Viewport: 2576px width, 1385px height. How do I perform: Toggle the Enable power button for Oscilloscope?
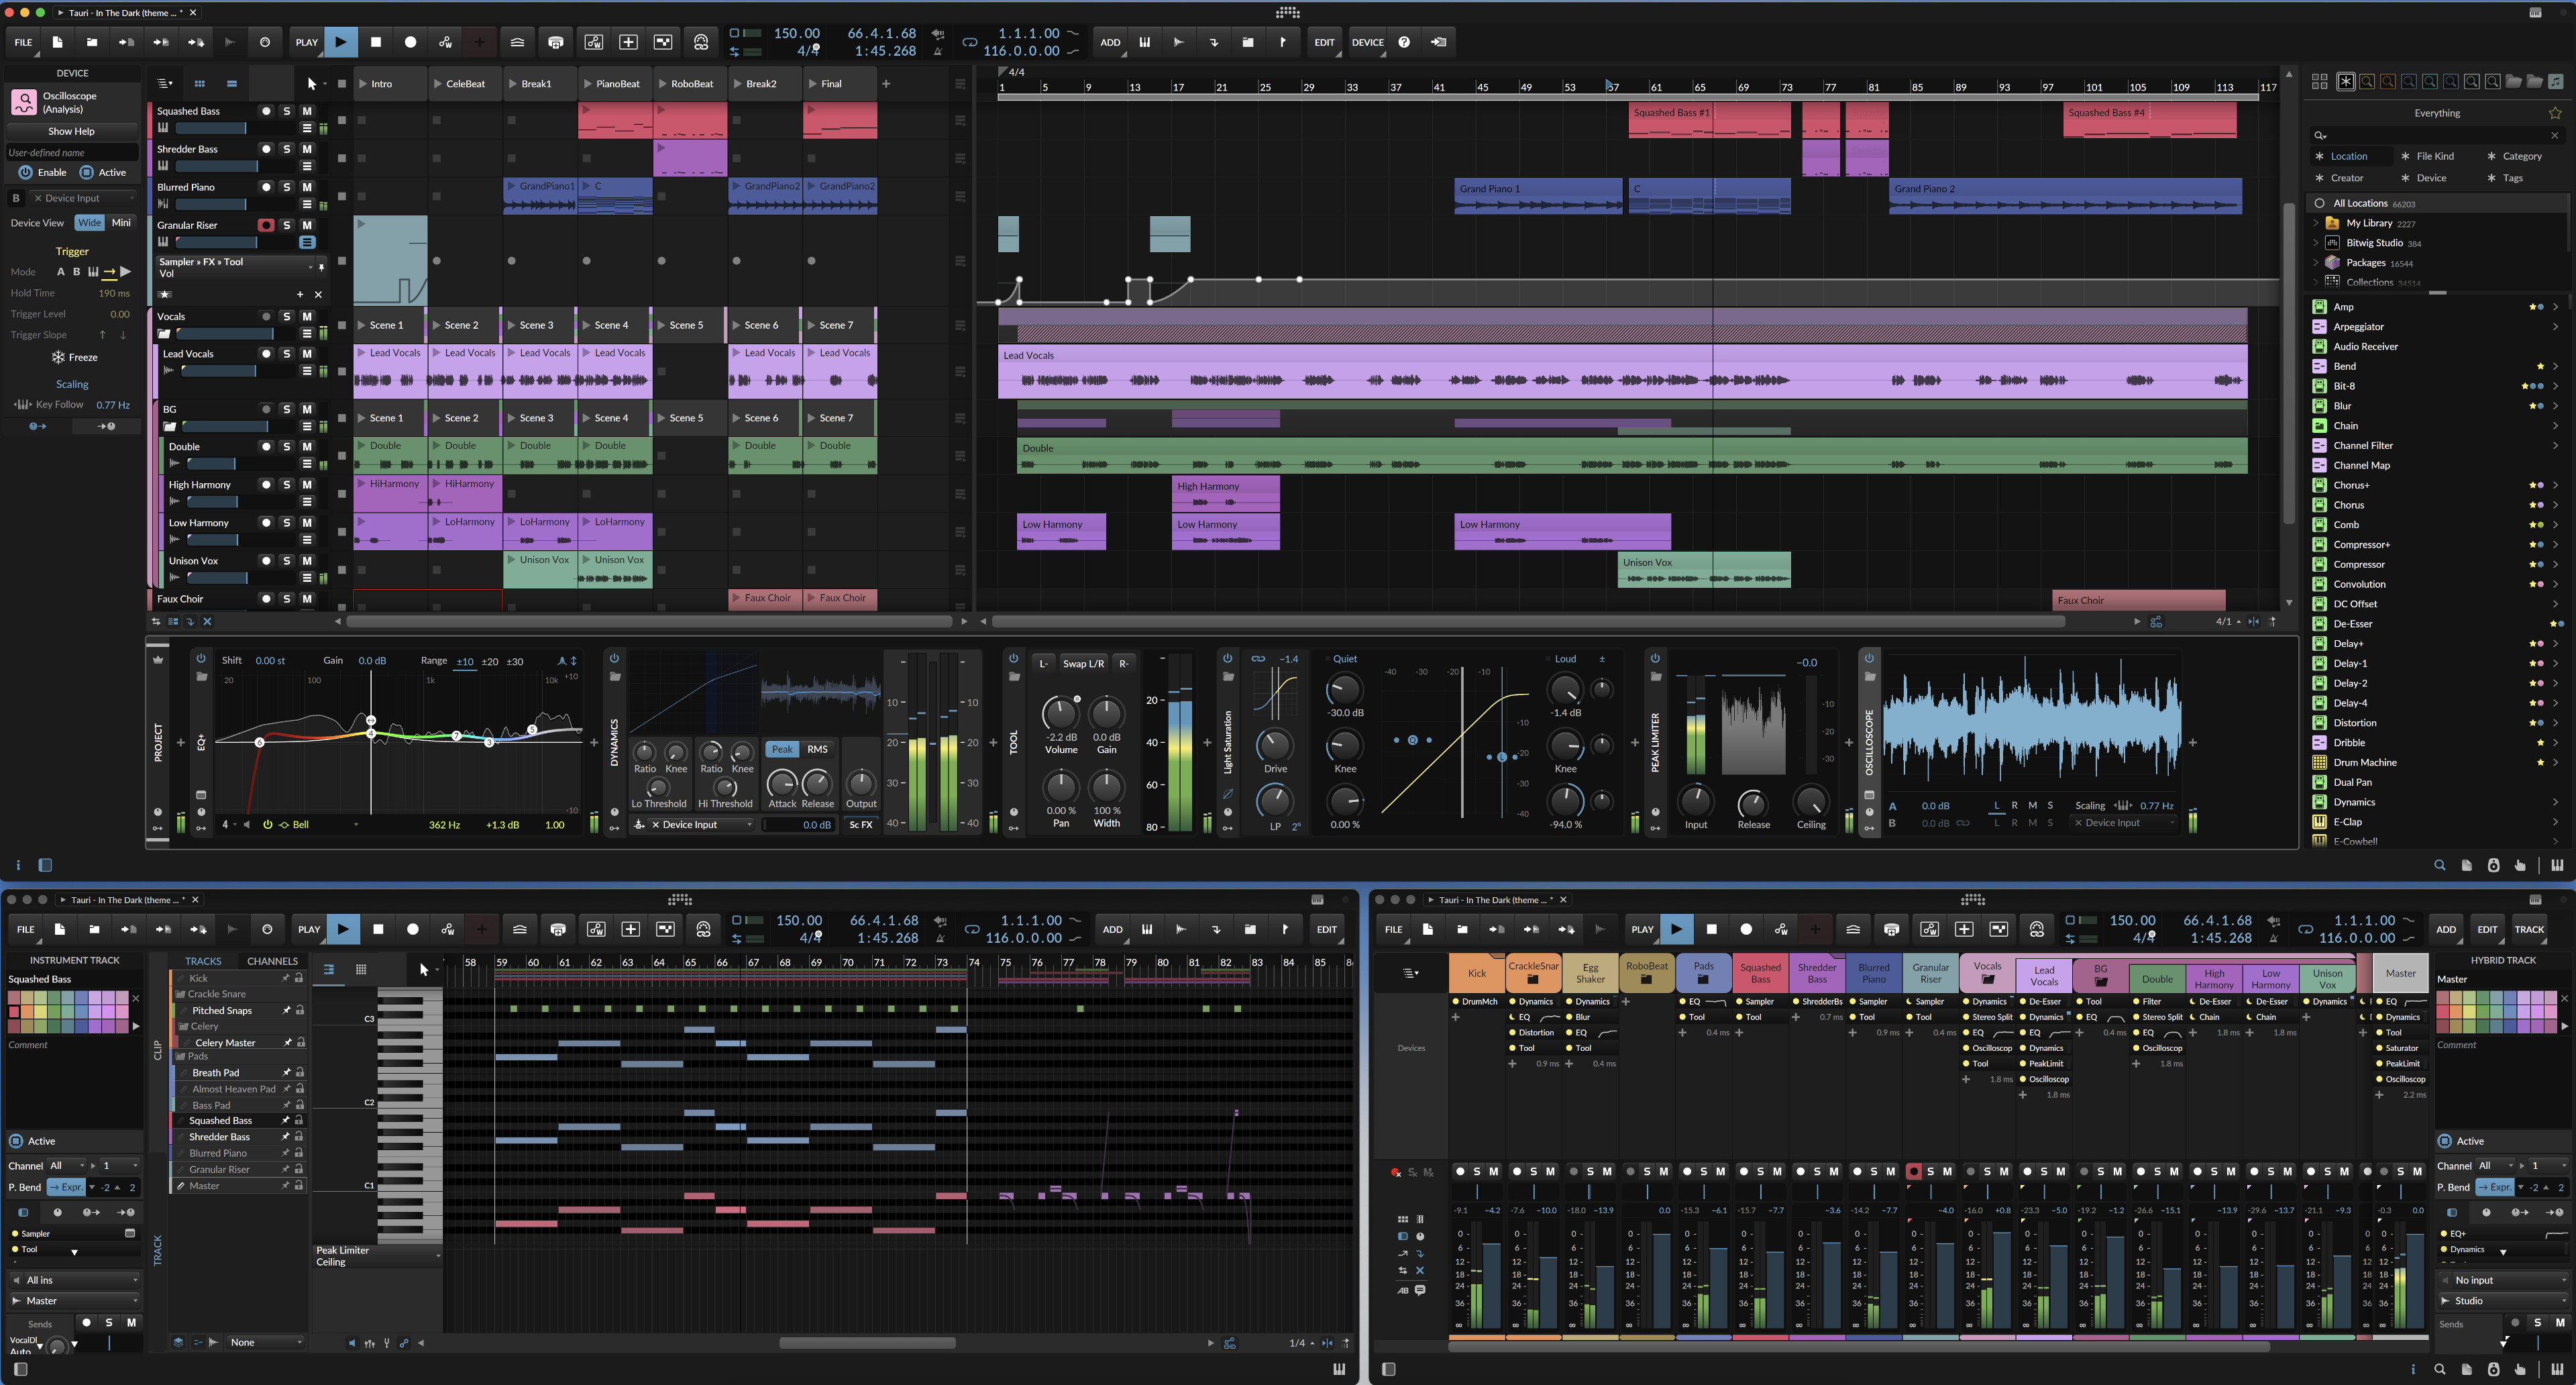pyautogui.click(x=25, y=172)
